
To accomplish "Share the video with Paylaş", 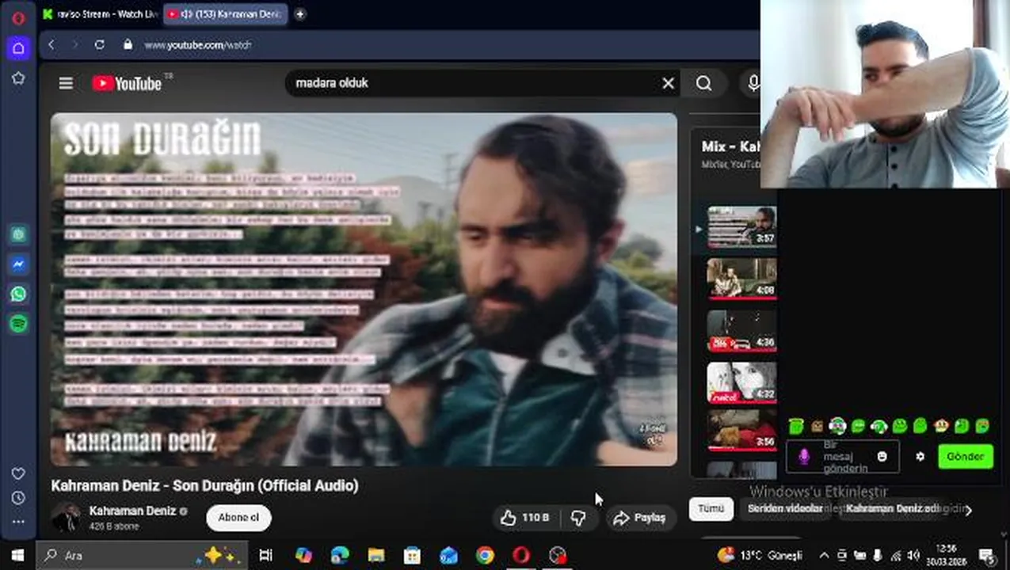I will click(x=641, y=518).
